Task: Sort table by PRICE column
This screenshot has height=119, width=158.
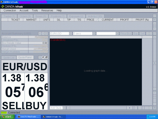Action: tap(91, 20)
